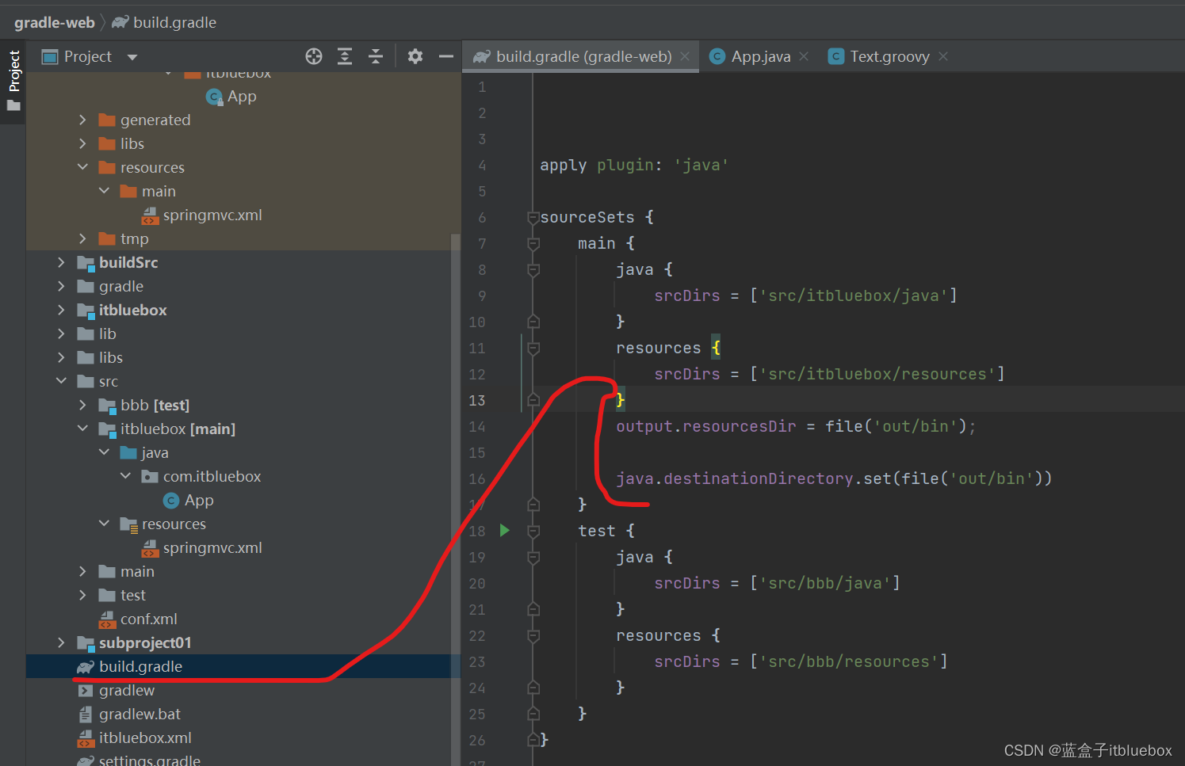The image size is (1185, 766).
Task: Click apply plugin: 'java' on line 4
Action: 634,165
